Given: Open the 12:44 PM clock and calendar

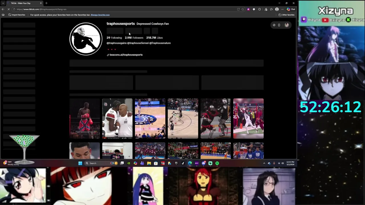Looking at the screenshot, I should (x=291, y=163).
